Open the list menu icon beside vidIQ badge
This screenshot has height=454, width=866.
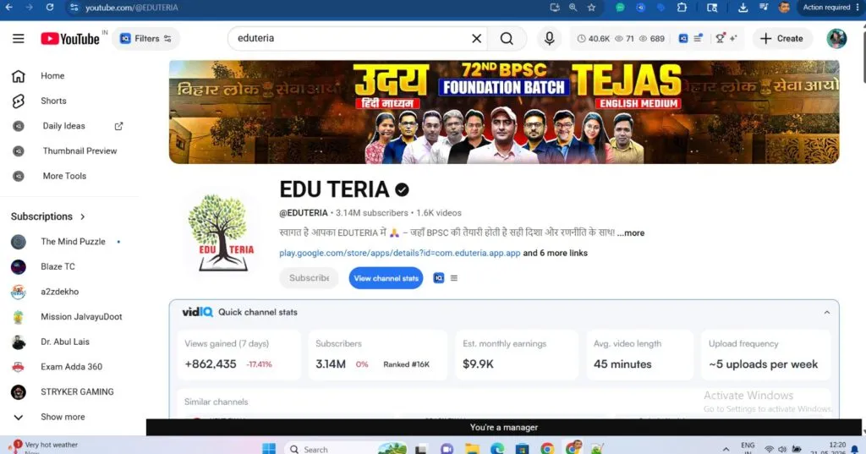[454, 278]
